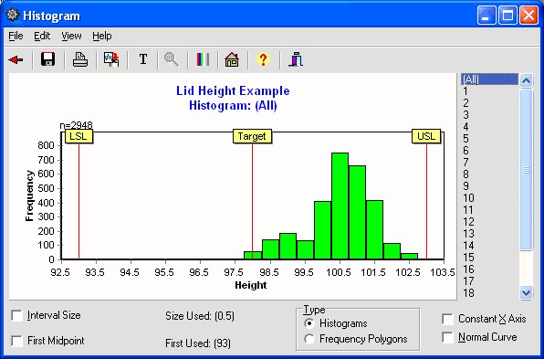Save the histogram with the floppy disk icon
544x359 pixels.
point(47,59)
